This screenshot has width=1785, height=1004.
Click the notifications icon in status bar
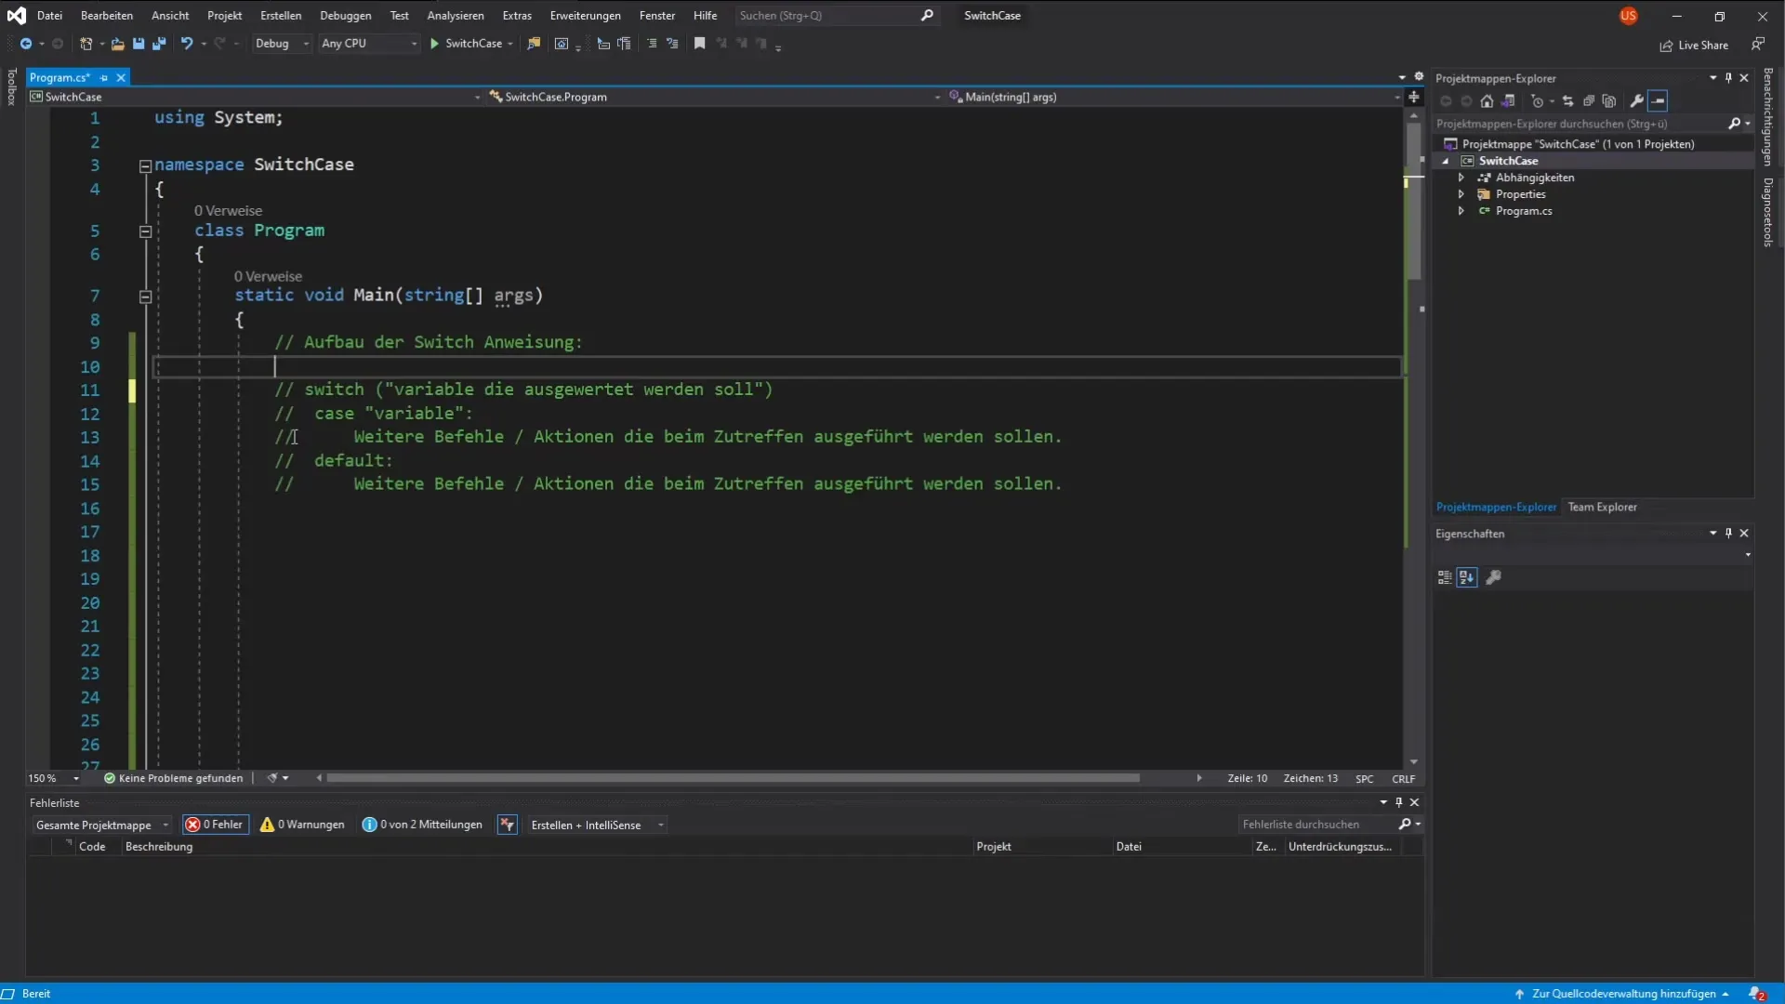1757,994
